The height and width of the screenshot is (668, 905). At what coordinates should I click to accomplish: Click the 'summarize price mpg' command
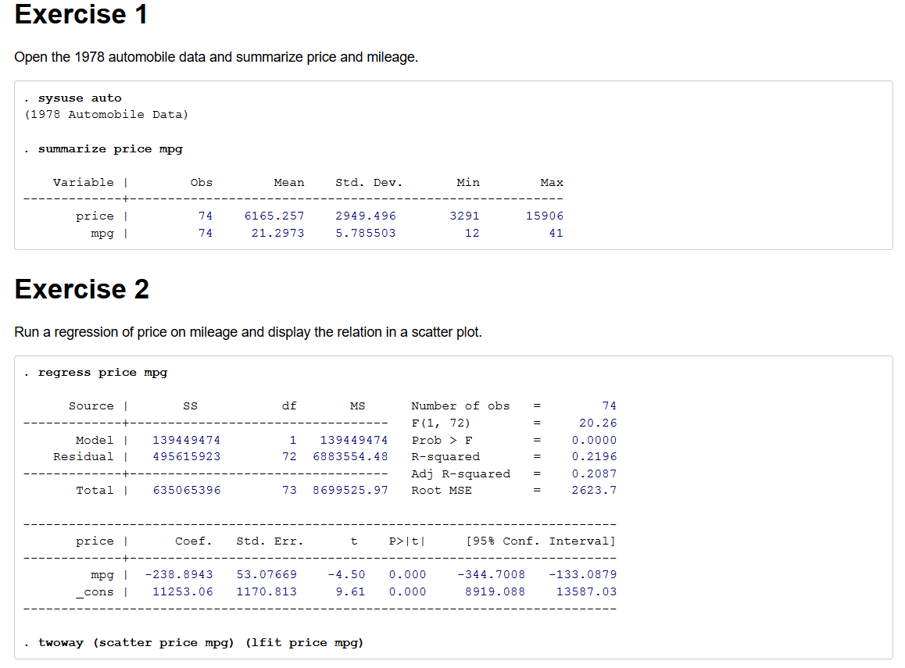110,148
